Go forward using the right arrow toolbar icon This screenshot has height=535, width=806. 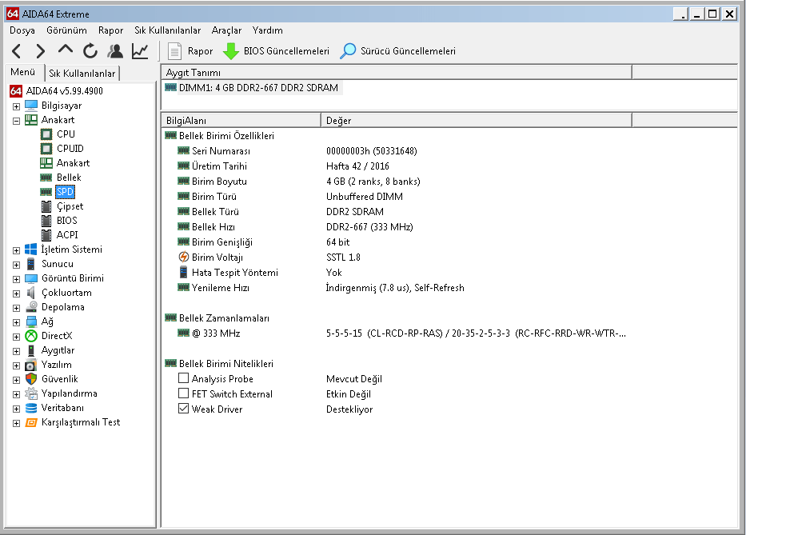point(40,51)
